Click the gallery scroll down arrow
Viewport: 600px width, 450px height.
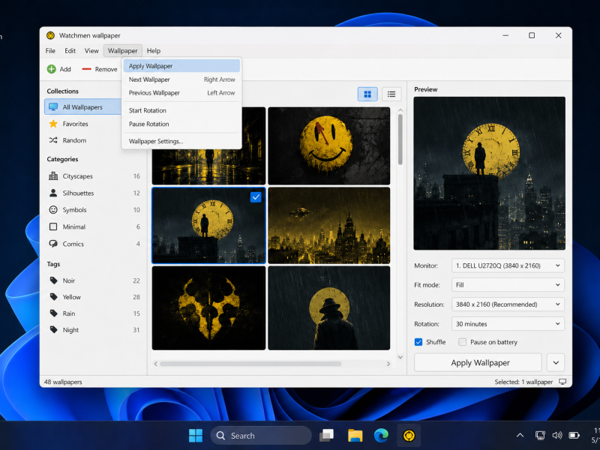coord(400,358)
